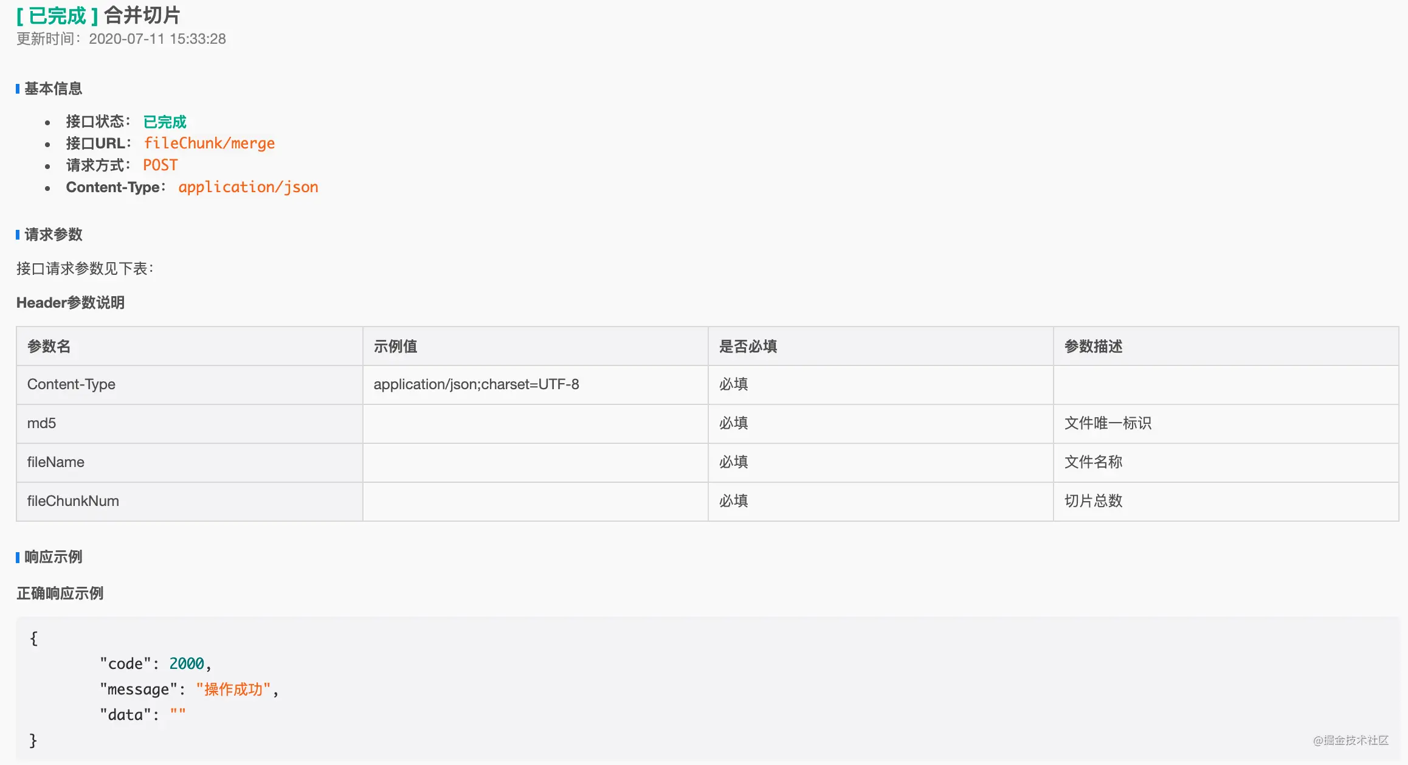Click the POST request method label
The image size is (1408, 765).
[x=160, y=165]
